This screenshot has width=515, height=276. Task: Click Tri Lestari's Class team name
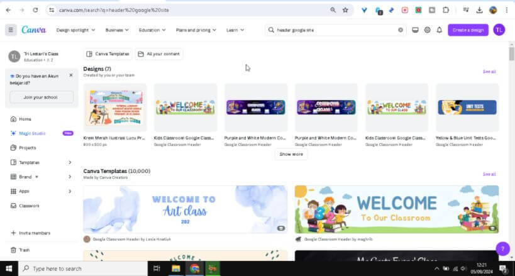41,54
